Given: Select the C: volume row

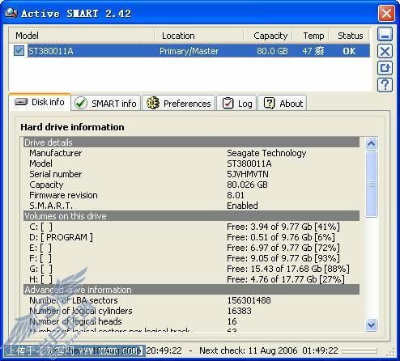Looking at the screenshot, I should (x=191, y=227).
